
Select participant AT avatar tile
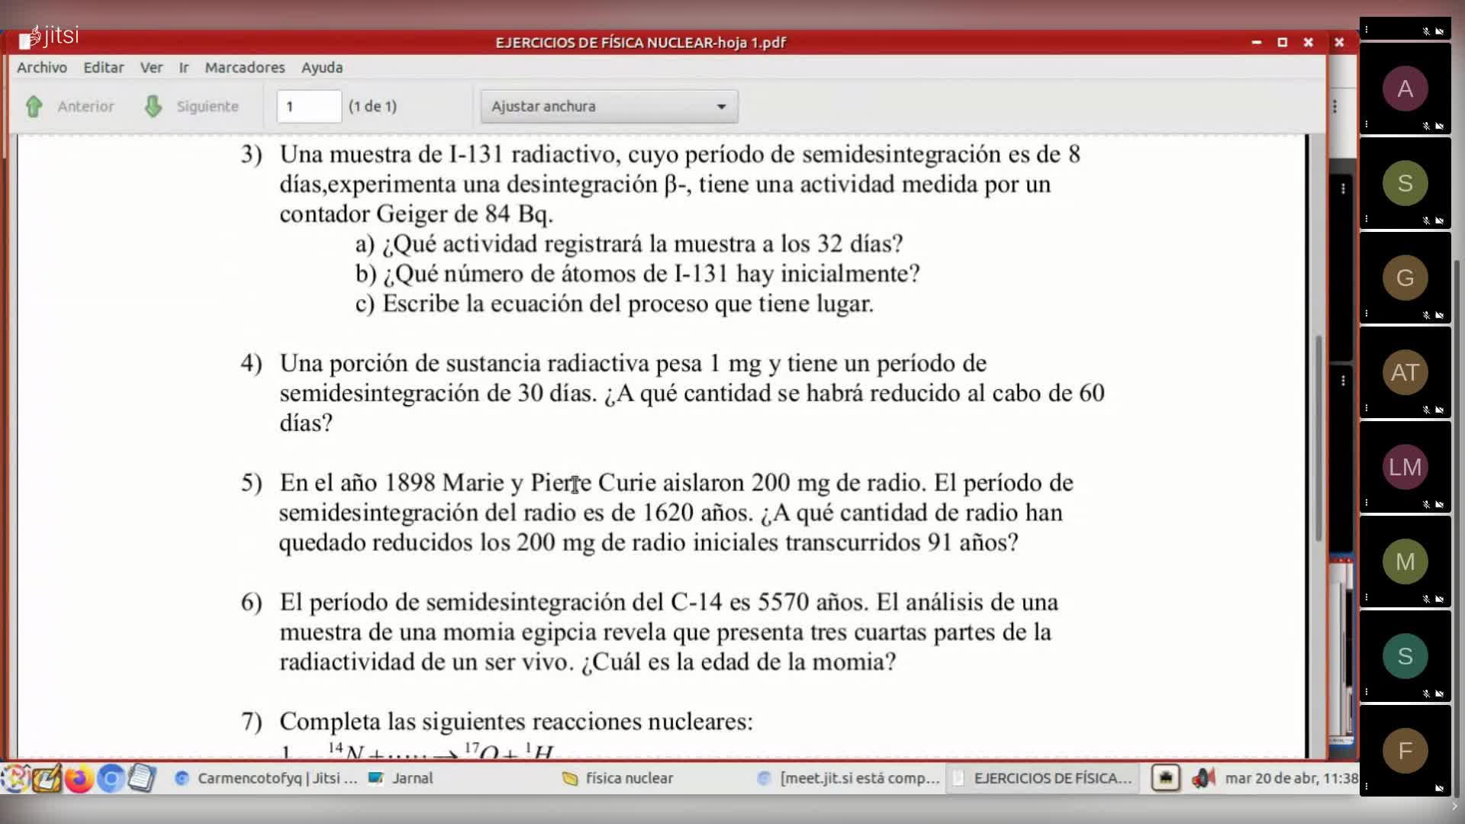click(1405, 372)
